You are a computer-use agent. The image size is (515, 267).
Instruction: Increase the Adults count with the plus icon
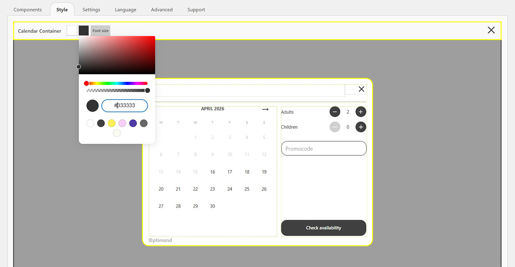[x=360, y=112]
